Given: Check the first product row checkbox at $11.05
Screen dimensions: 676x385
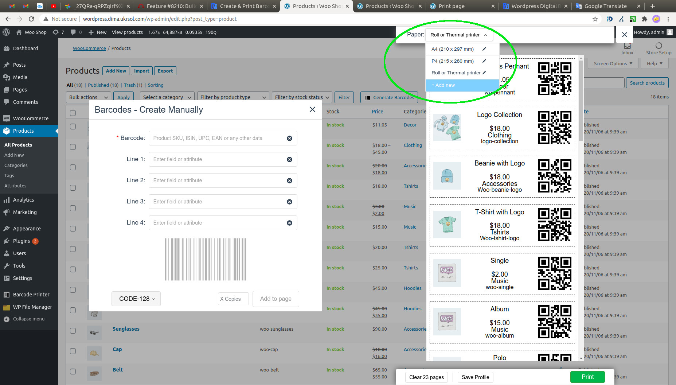Looking at the screenshot, I should tap(73, 127).
